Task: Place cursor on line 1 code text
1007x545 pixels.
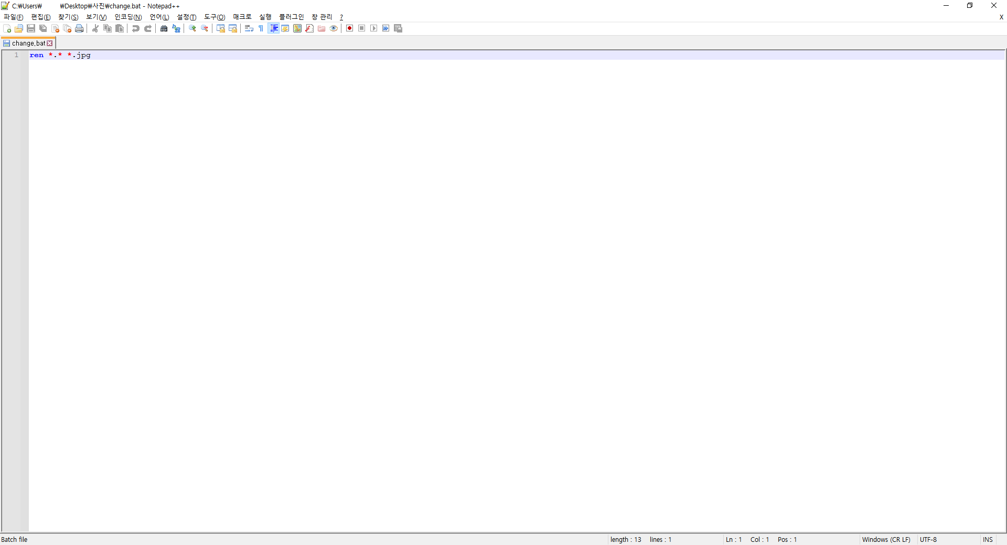Action: point(60,55)
